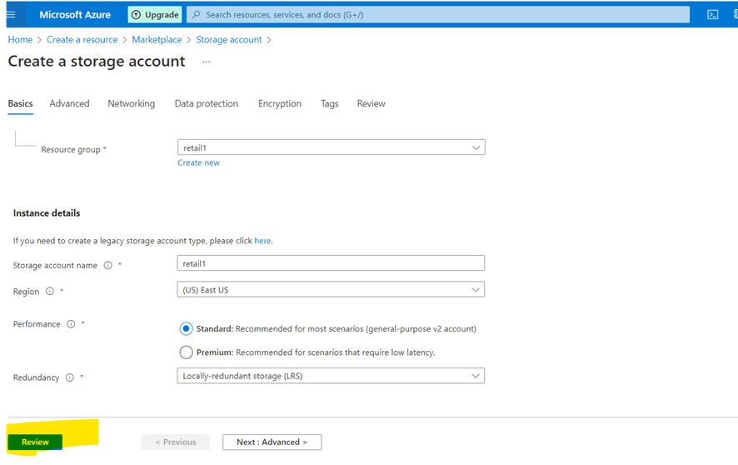Screen dimensions: 738x465
Task: Go to Home breadcrumb
Action: tap(20, 39)
